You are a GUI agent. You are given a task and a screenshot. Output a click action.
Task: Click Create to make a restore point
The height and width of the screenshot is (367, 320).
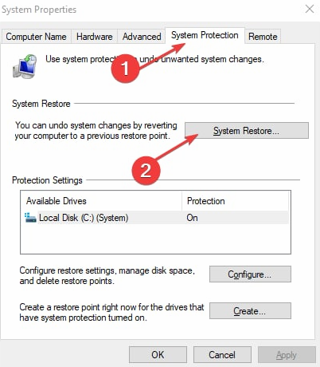pyautogui.click(x=250, y=310)
